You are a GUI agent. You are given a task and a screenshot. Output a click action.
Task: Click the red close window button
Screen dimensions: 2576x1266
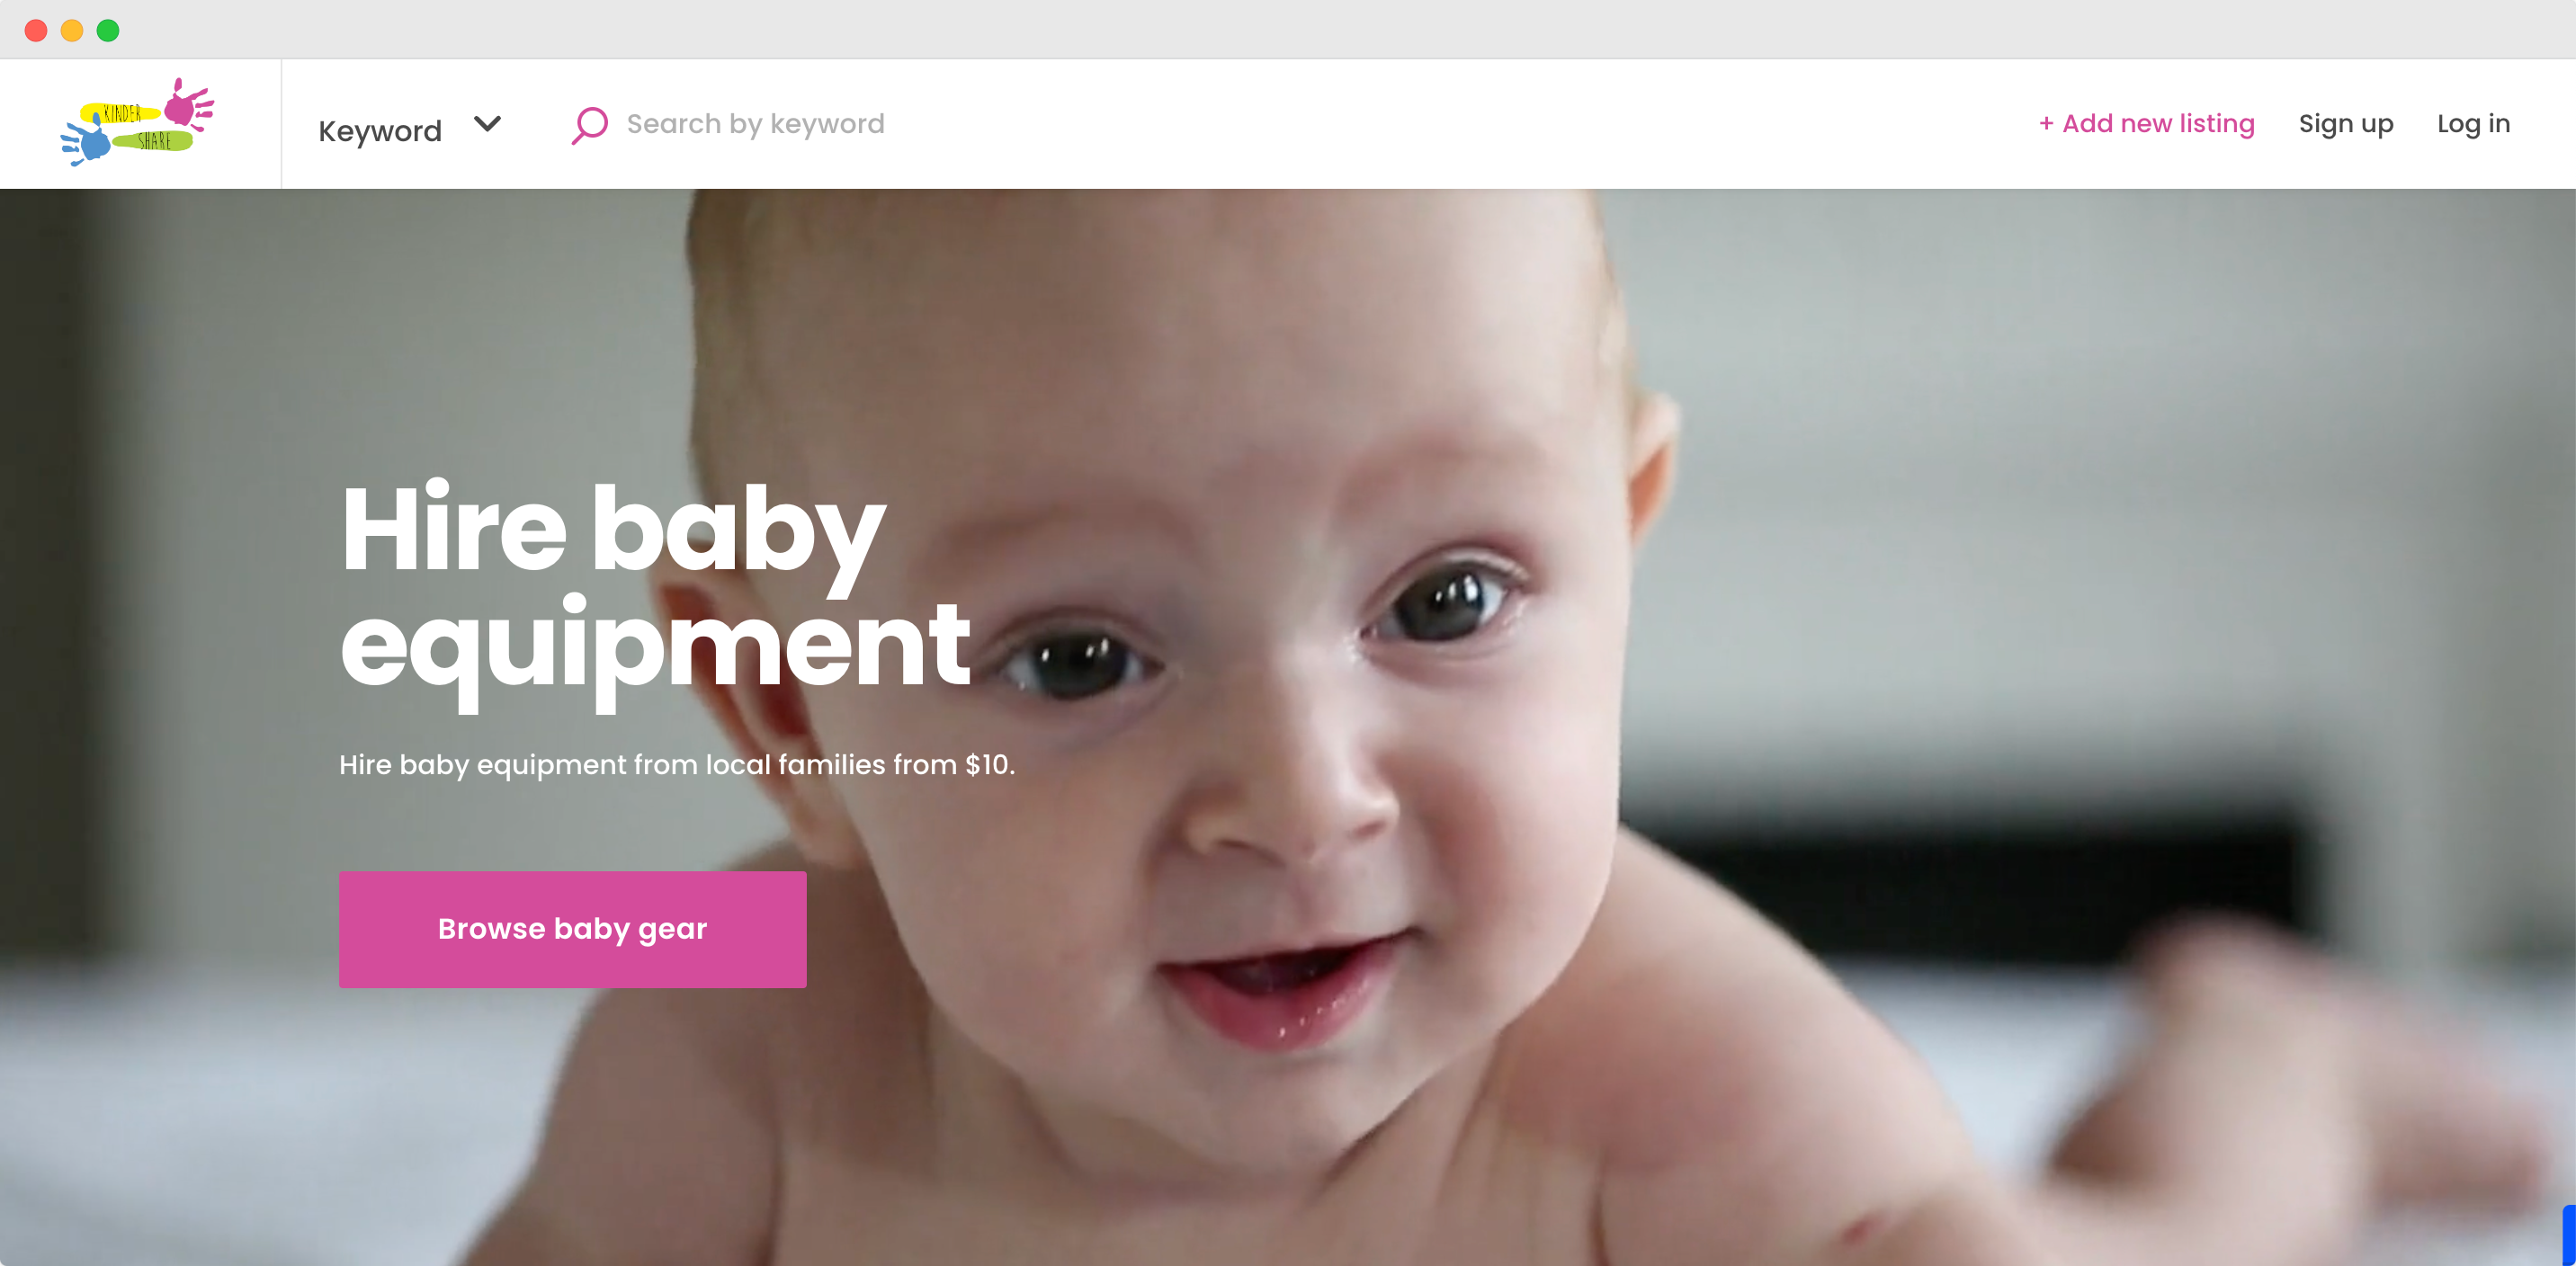coord(36,31)
